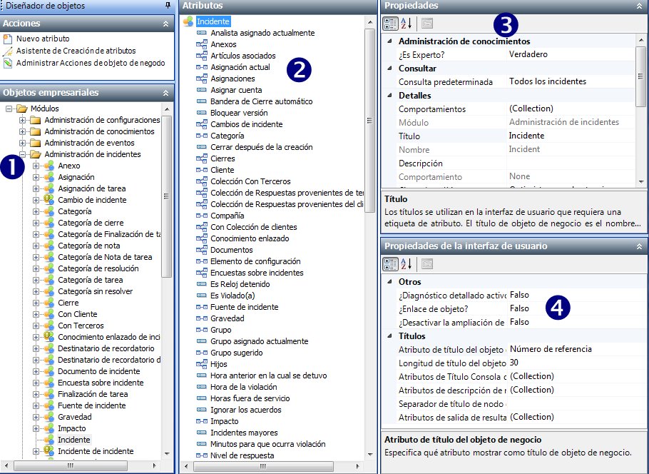Click the Incidente root icon in Atributos

point(188,21)
